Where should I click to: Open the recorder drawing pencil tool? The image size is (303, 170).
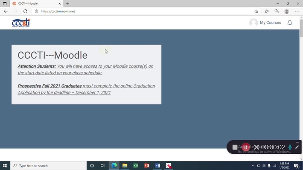pos(297,147)
